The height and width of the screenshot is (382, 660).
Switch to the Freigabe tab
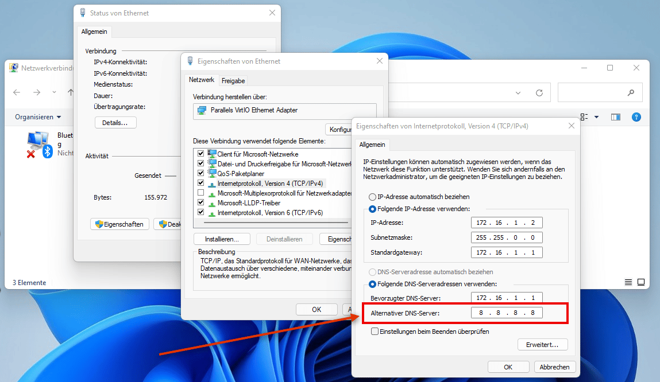233,80
